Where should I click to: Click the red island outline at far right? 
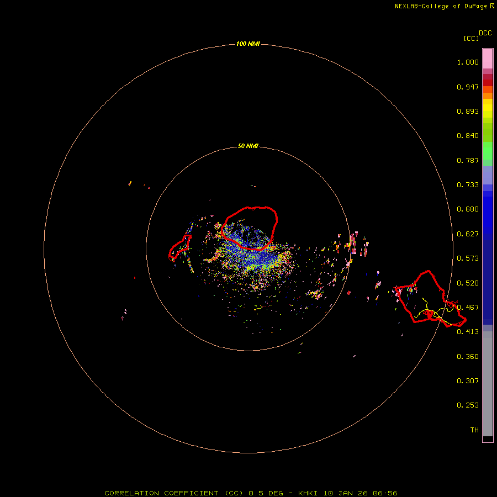click(x=430, y=299)
